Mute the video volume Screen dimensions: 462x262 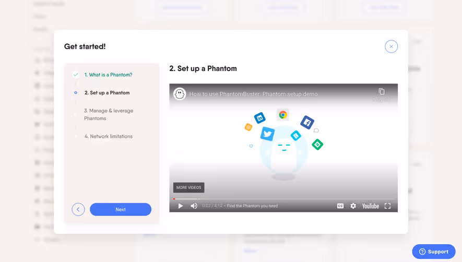click(194, 206)
